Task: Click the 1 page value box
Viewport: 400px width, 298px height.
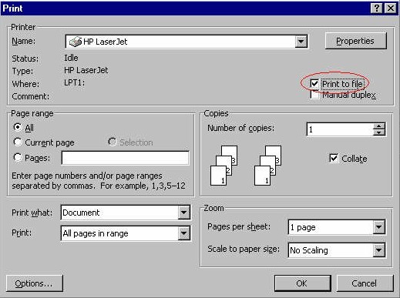Action: (x=331, y=227)
